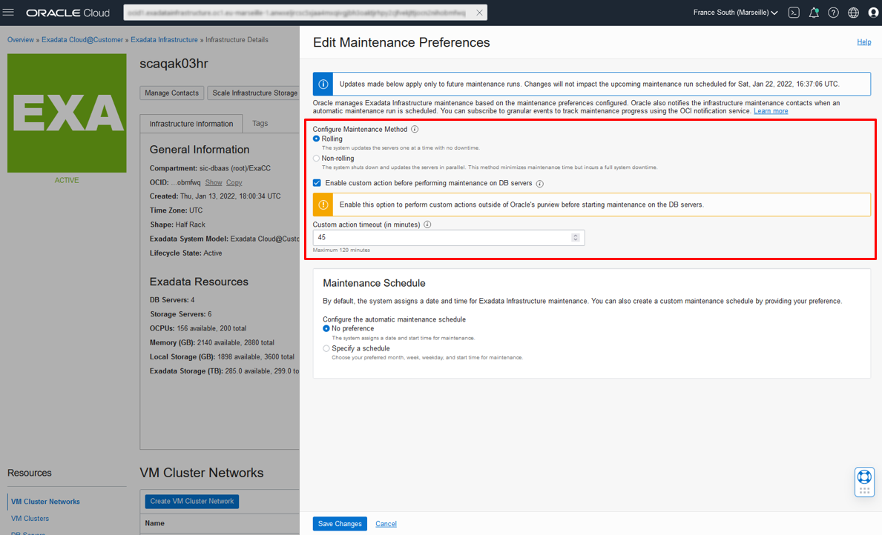Click the DB Servers: 4 text
The width and height of the screenshot is (882, 535).
tap(172, 300)
